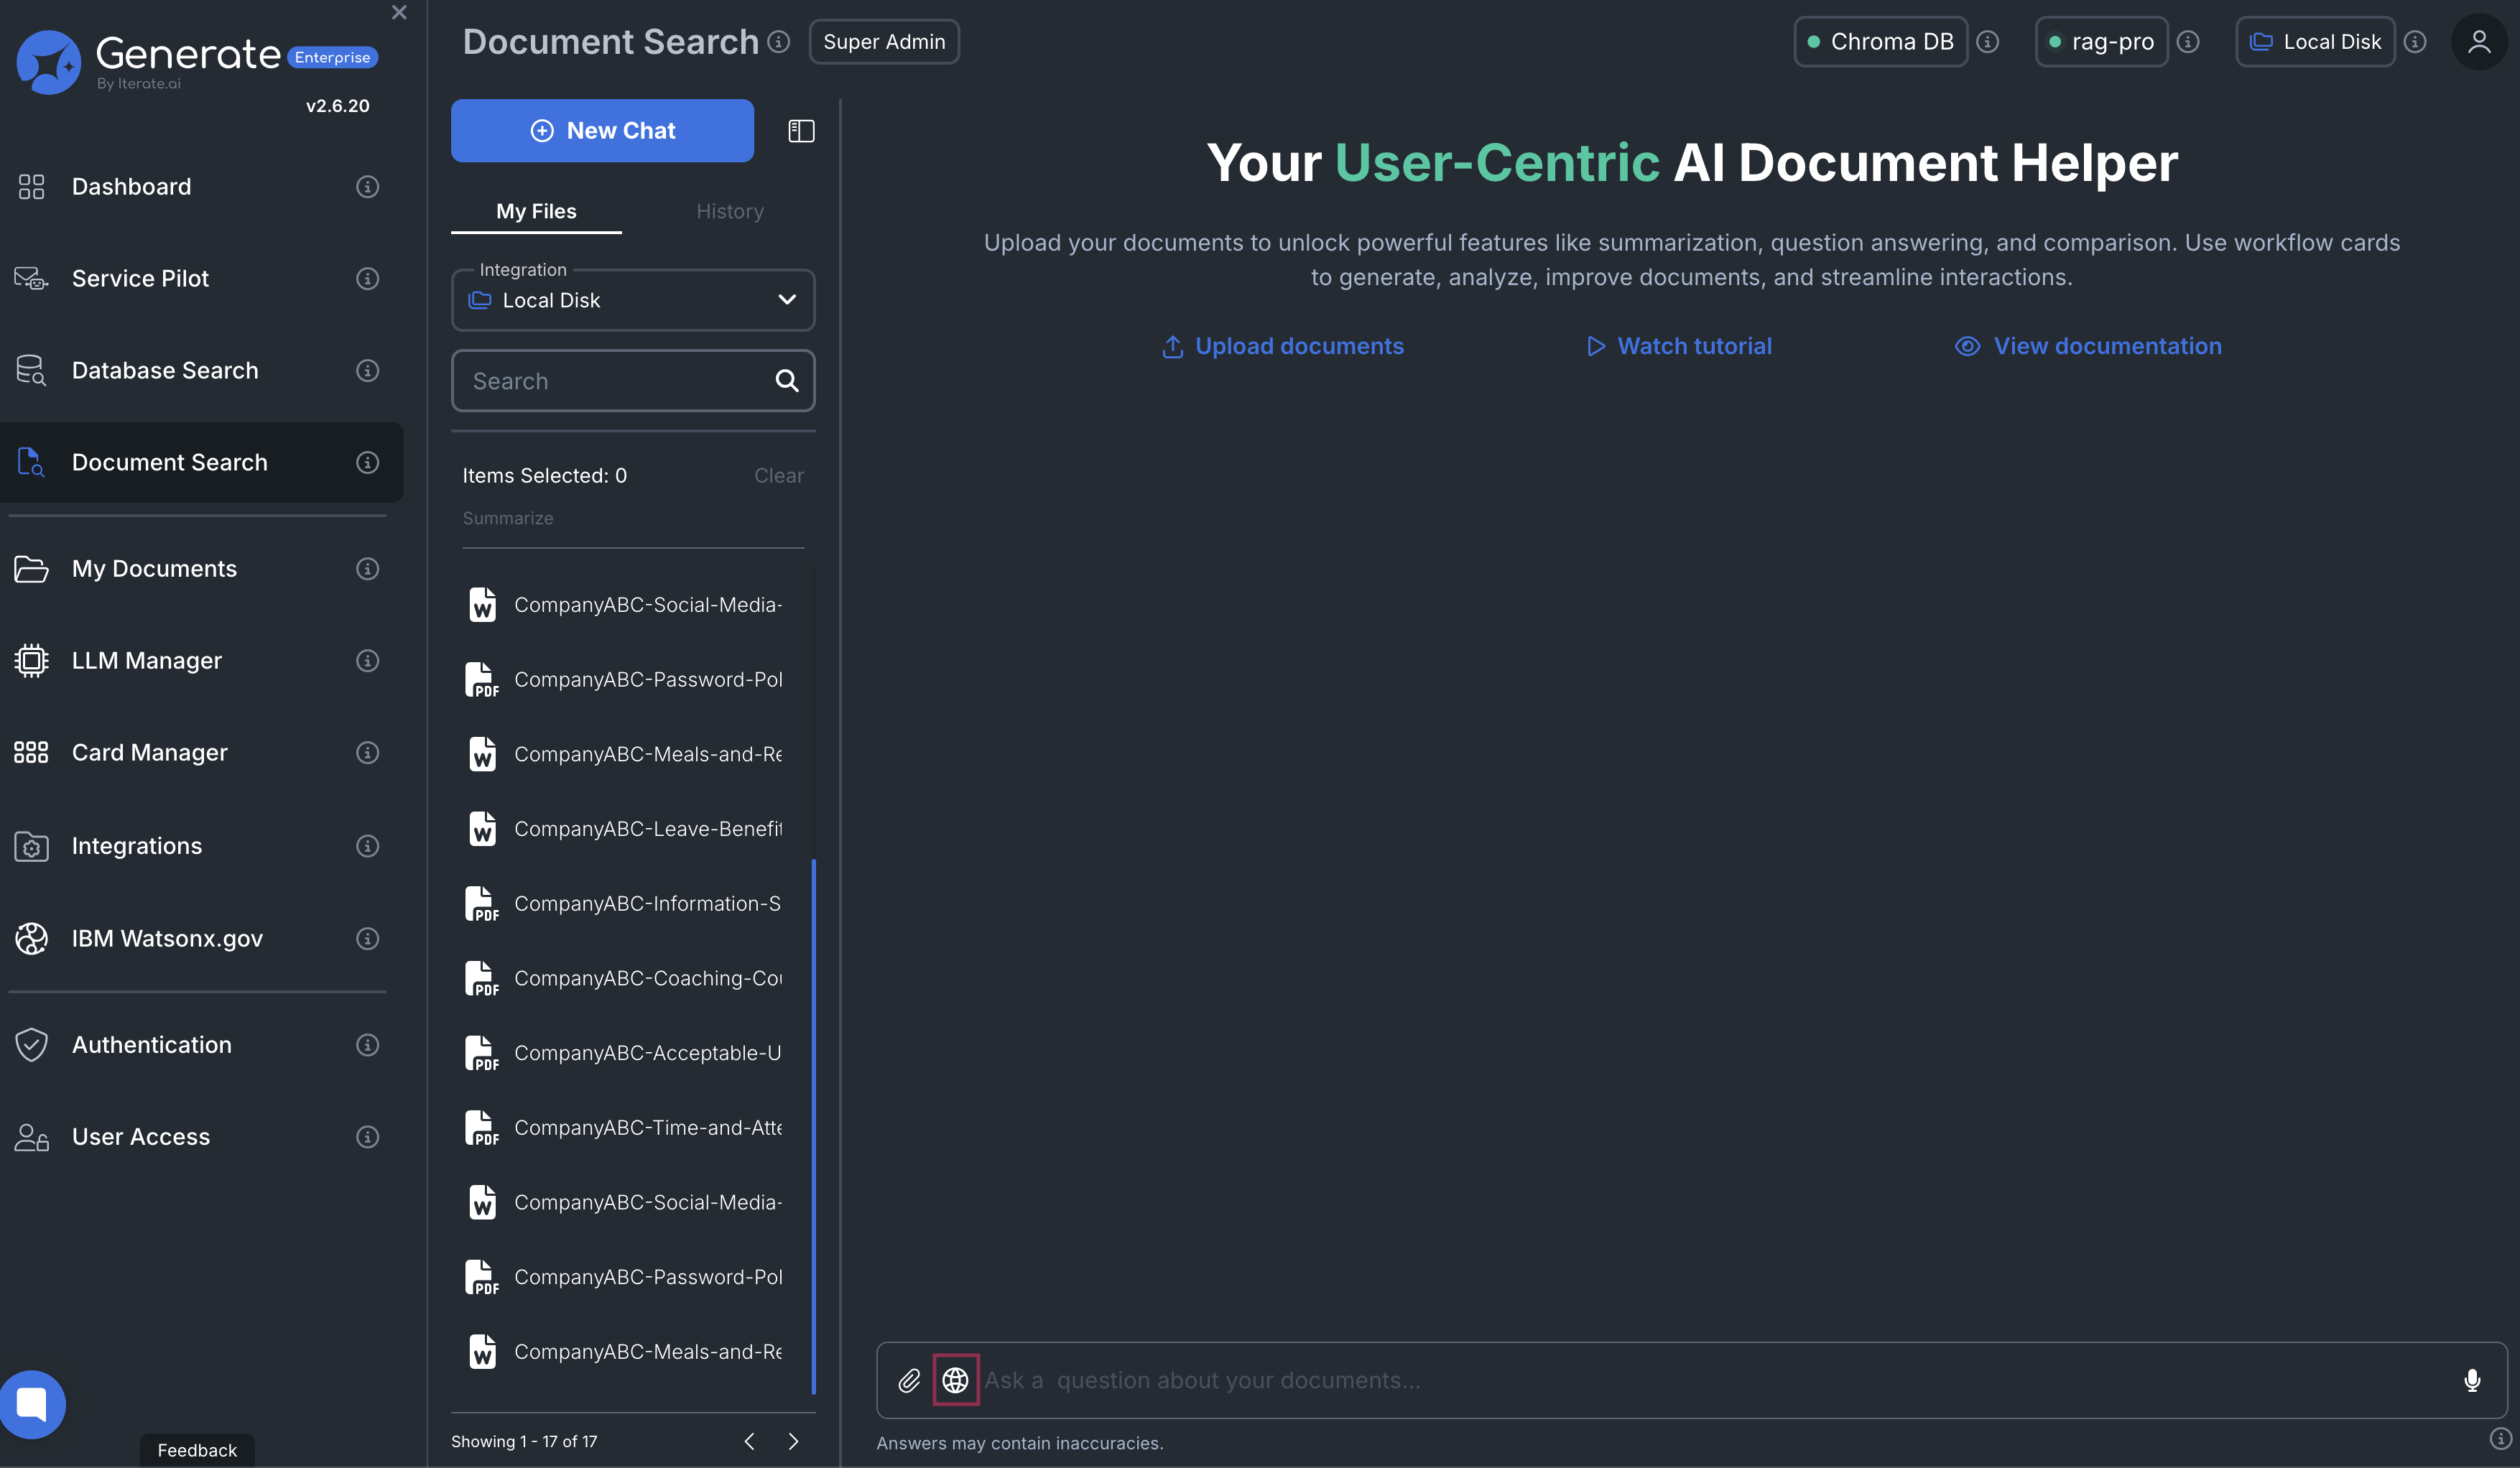Toggle the file panel collapse icon

click(x=801, y=131)
